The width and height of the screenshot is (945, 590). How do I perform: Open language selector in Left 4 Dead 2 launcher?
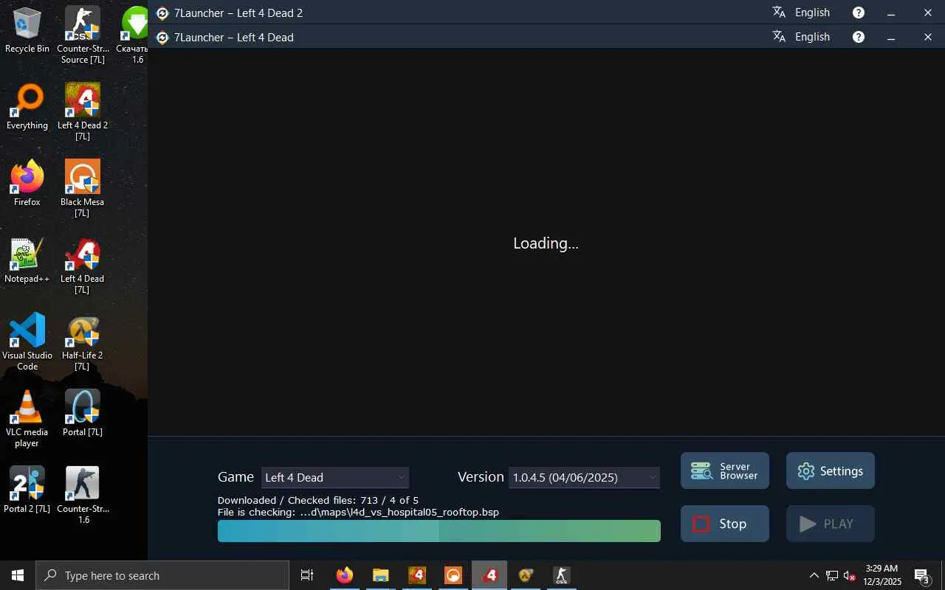click(802, 13)
